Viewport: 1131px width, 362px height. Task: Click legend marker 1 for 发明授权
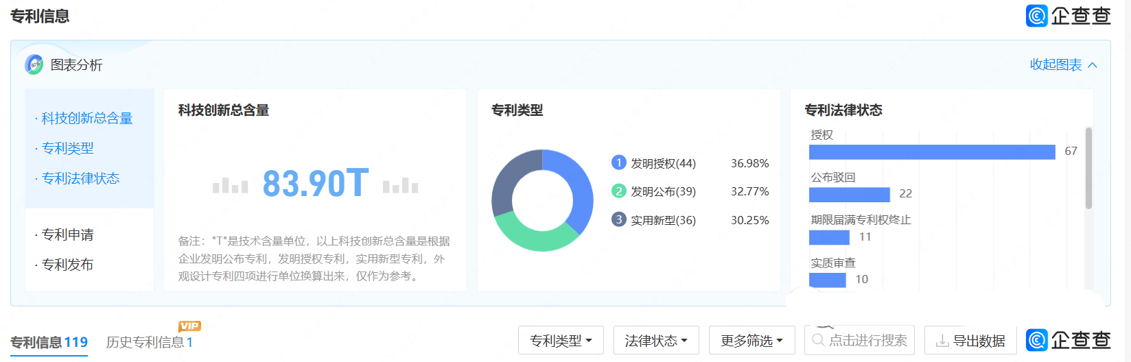pyautogui.click(x=619, y=162)
